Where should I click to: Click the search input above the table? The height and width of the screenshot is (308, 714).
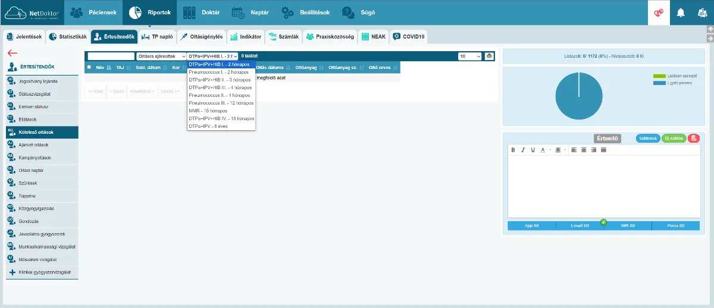[111, 56]
